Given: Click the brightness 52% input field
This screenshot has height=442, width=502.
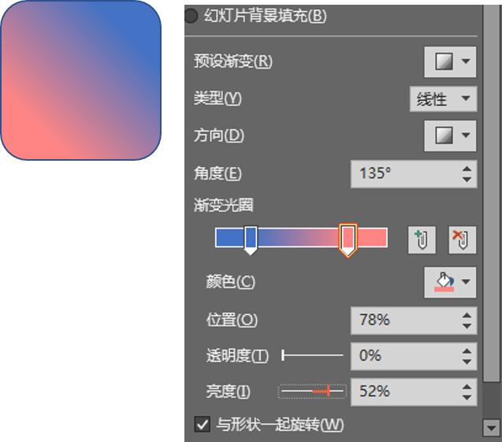Looking at the screenshot, I should tap(404, 391).
